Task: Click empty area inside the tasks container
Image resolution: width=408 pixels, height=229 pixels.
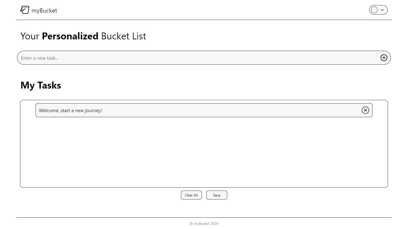Action: tap(204, 152)
